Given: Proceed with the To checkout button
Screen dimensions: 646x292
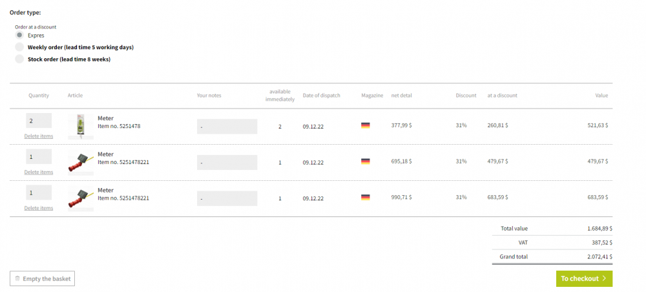Looking at the screenshot, I should click(x=584, y=278).
